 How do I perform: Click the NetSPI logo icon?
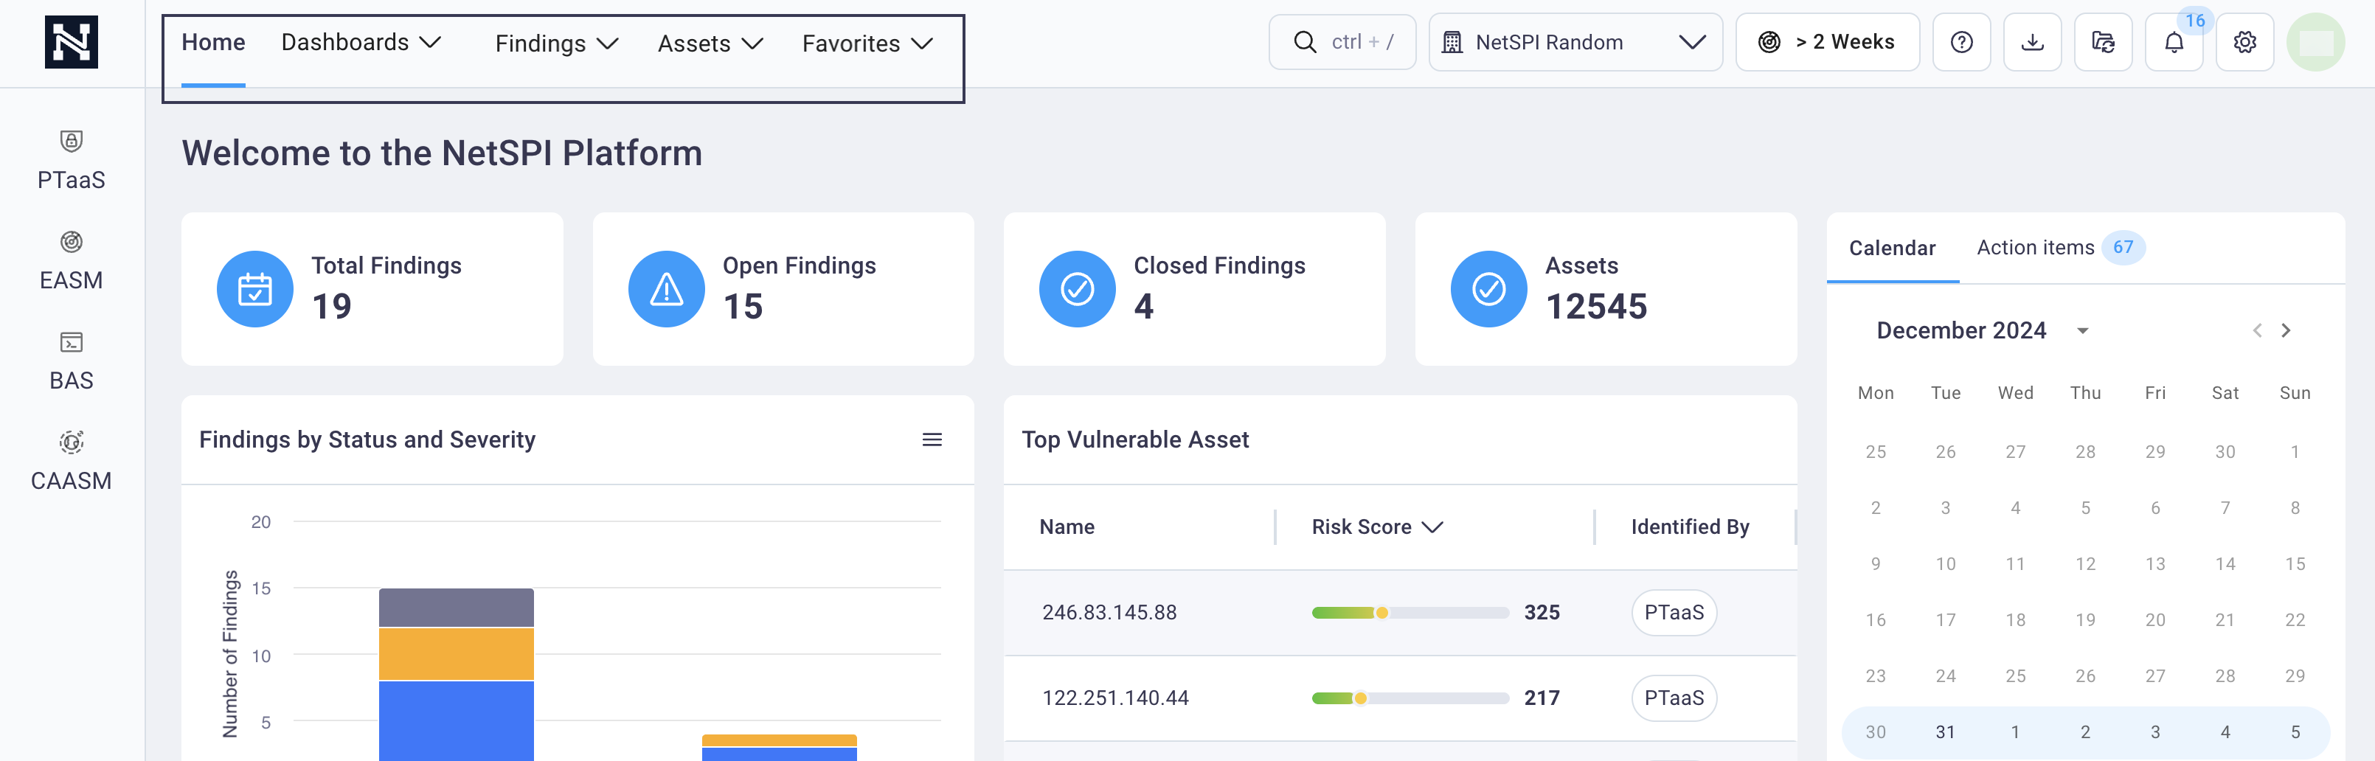pos(71,42)
